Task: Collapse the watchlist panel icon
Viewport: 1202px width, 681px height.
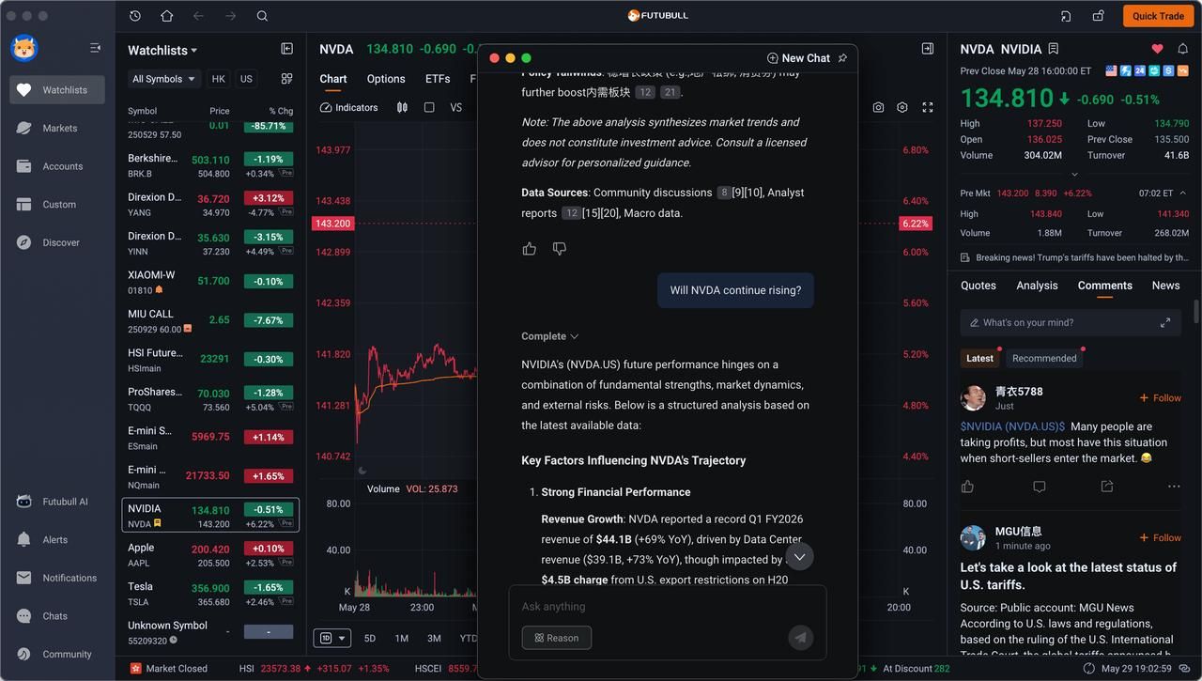Action: coord(287,49)
